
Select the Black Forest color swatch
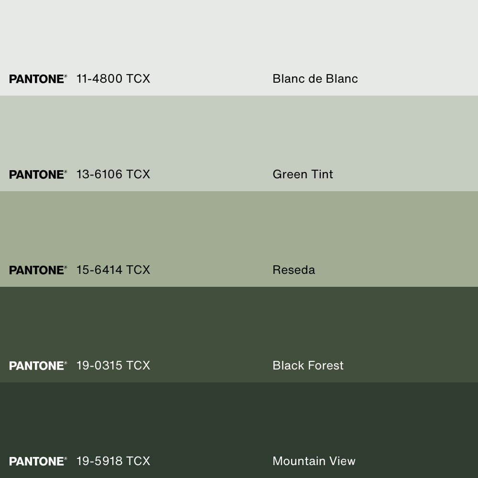click(239, 325)
